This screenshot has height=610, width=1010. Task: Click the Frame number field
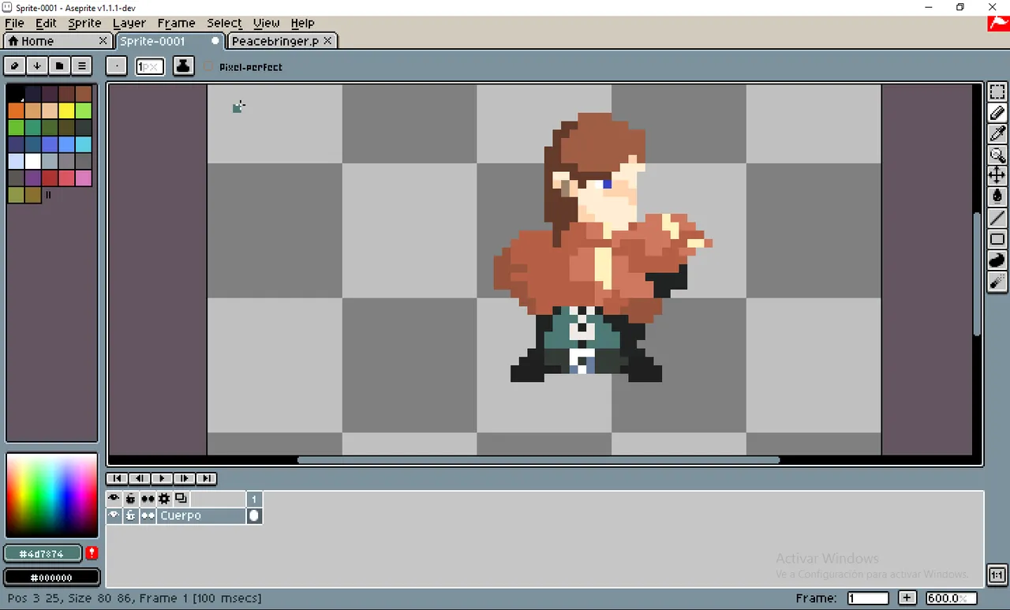[868, 598]
